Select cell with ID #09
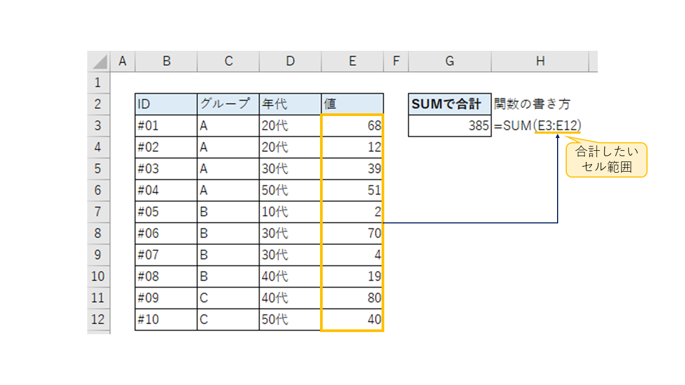 tap(166, 298)
